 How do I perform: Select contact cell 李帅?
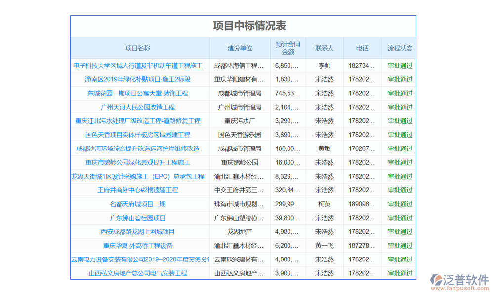325,66
